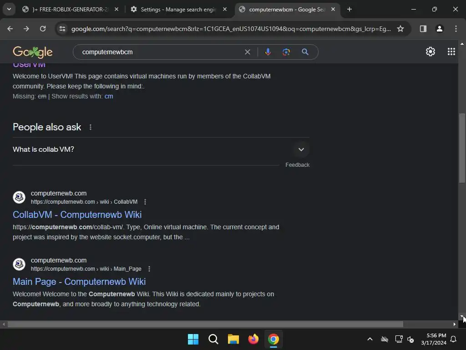Open CollabVM - Computernewb Wiki result

tap(77, 215)
